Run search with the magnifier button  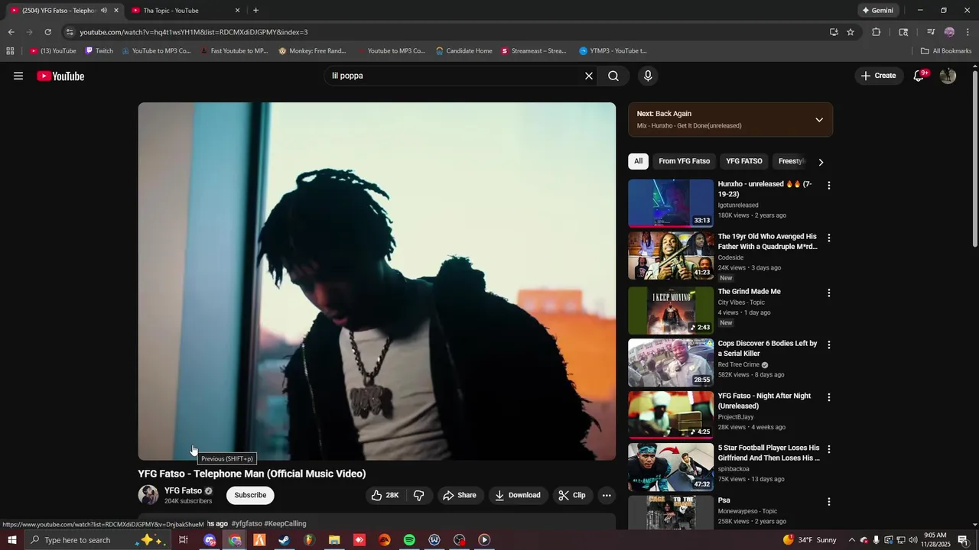[613, 76]
